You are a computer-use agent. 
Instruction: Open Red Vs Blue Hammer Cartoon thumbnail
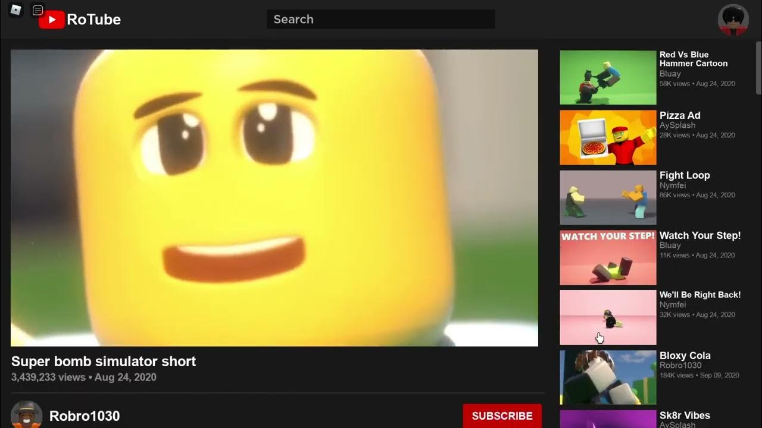click(x=608, y=77)
